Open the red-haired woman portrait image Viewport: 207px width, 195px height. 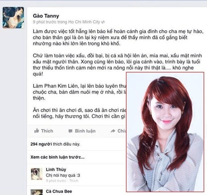165,132
